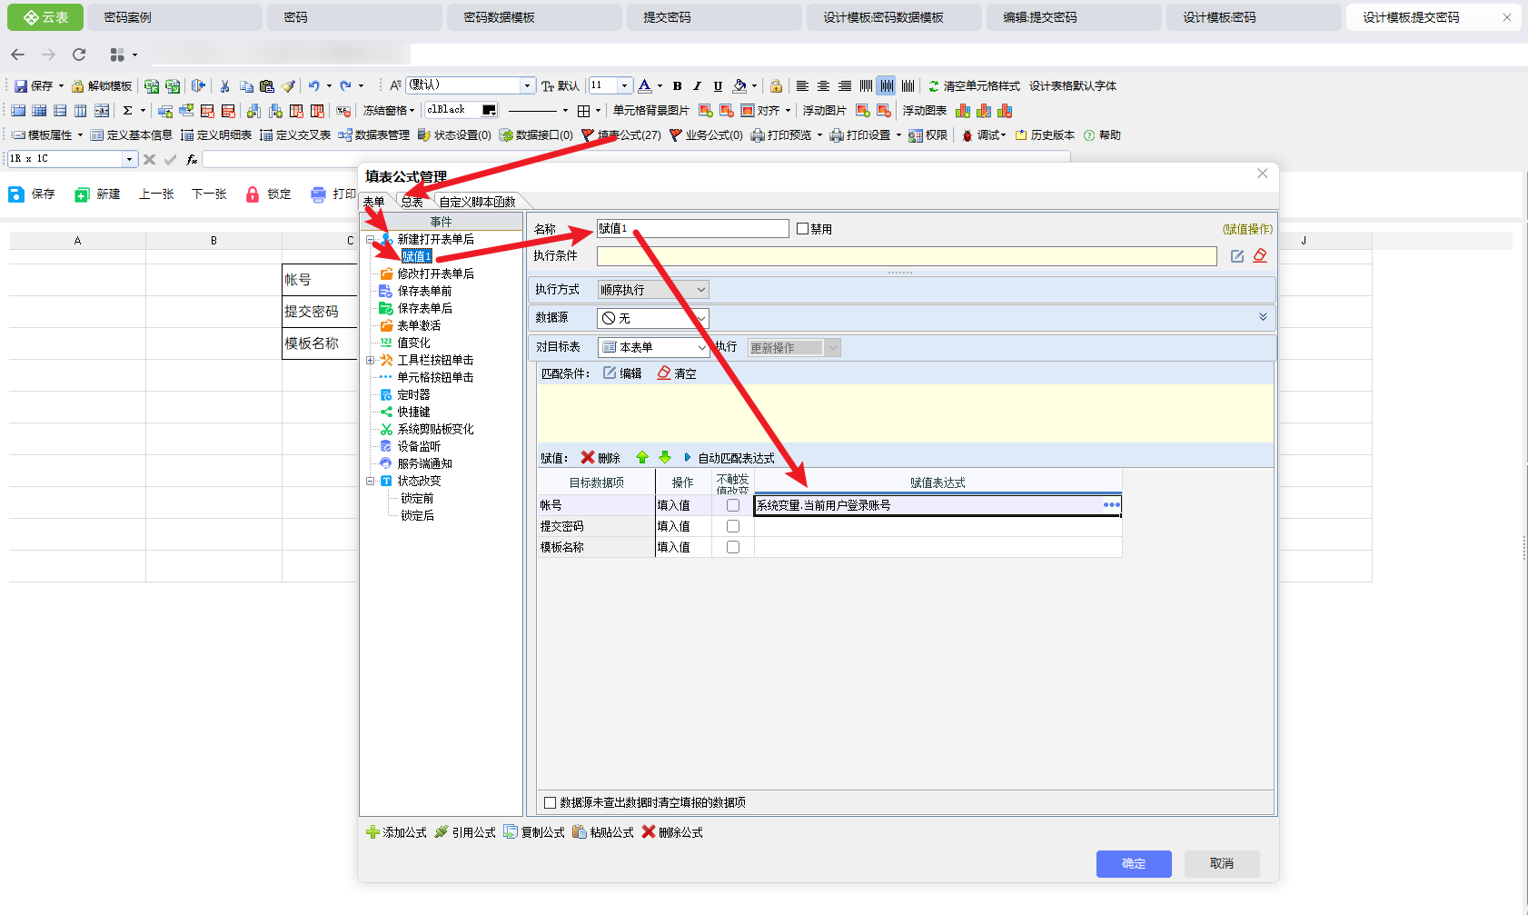
Task: Toggle 数据源未查出数据时清空填报的数据项 checkbox
Action: [550, 802]
